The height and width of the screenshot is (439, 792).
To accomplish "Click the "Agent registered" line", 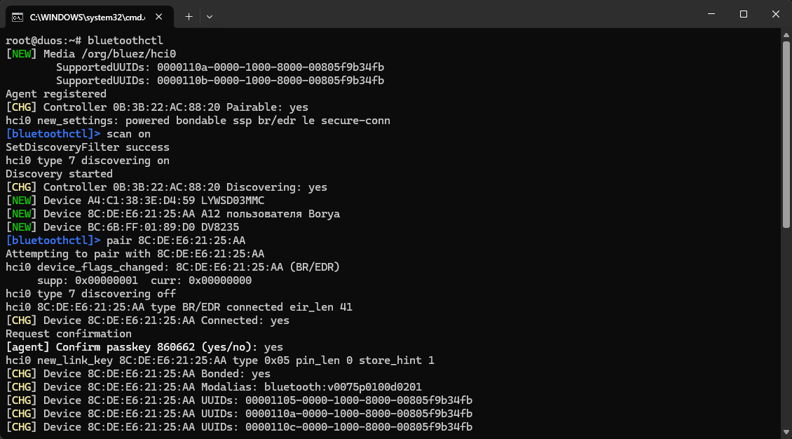I will [56, 94].
